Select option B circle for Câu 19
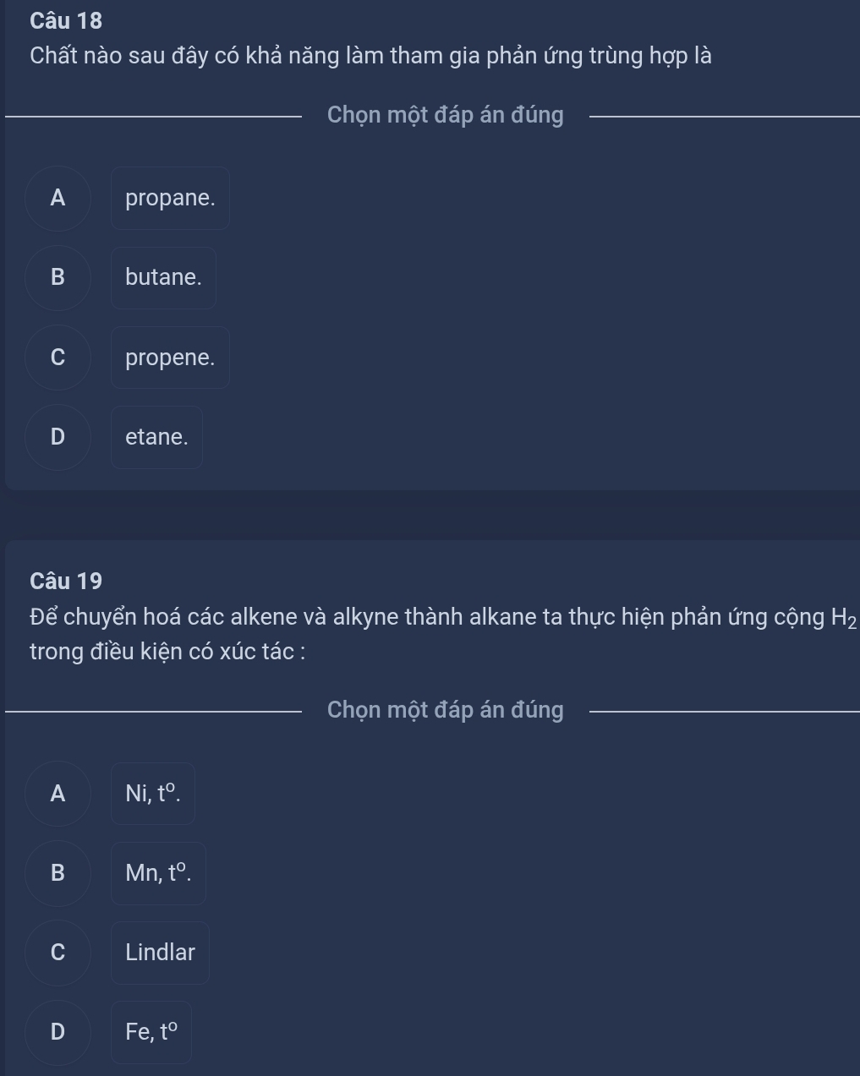Screen dimensions: 860x1076 (58, 873)
